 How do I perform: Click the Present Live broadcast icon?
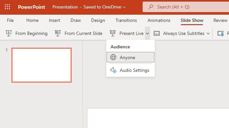coord(113,33)
